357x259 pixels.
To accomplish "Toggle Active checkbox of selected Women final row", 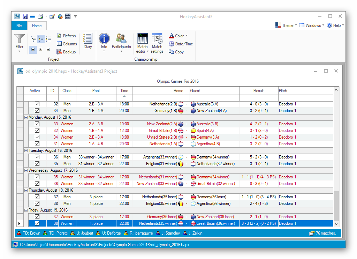I will click(x=37, y=223).
